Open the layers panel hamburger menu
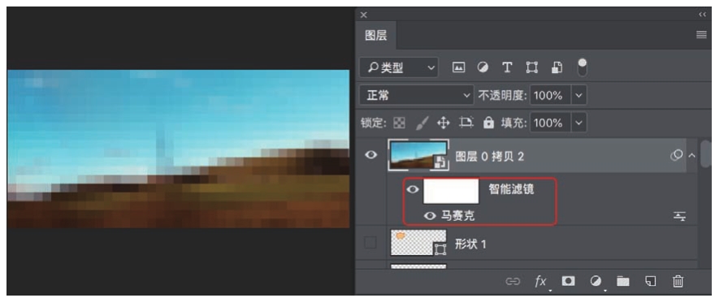This screenshot has height=298, width=715. (x=701, y=35)
